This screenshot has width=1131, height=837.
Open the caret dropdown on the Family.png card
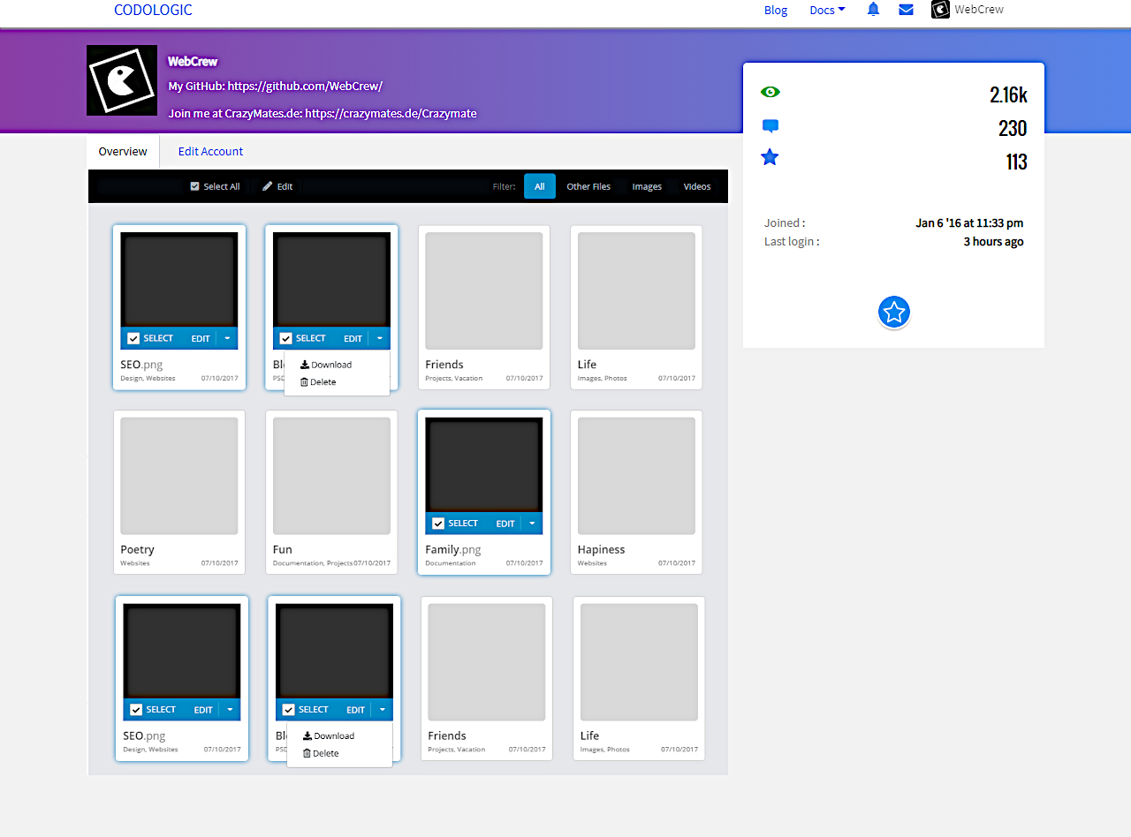(x=532, y=524)
